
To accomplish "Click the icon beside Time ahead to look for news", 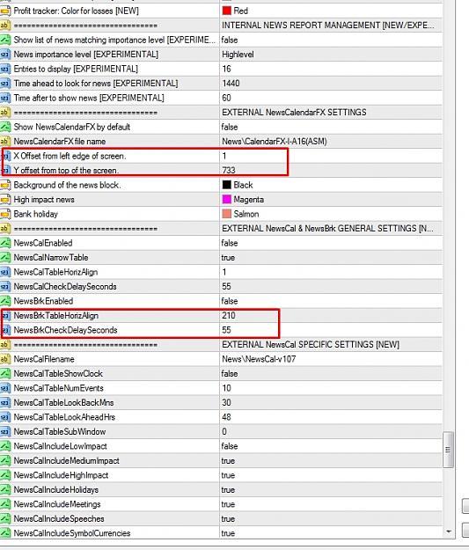I will tap(5, 84).
